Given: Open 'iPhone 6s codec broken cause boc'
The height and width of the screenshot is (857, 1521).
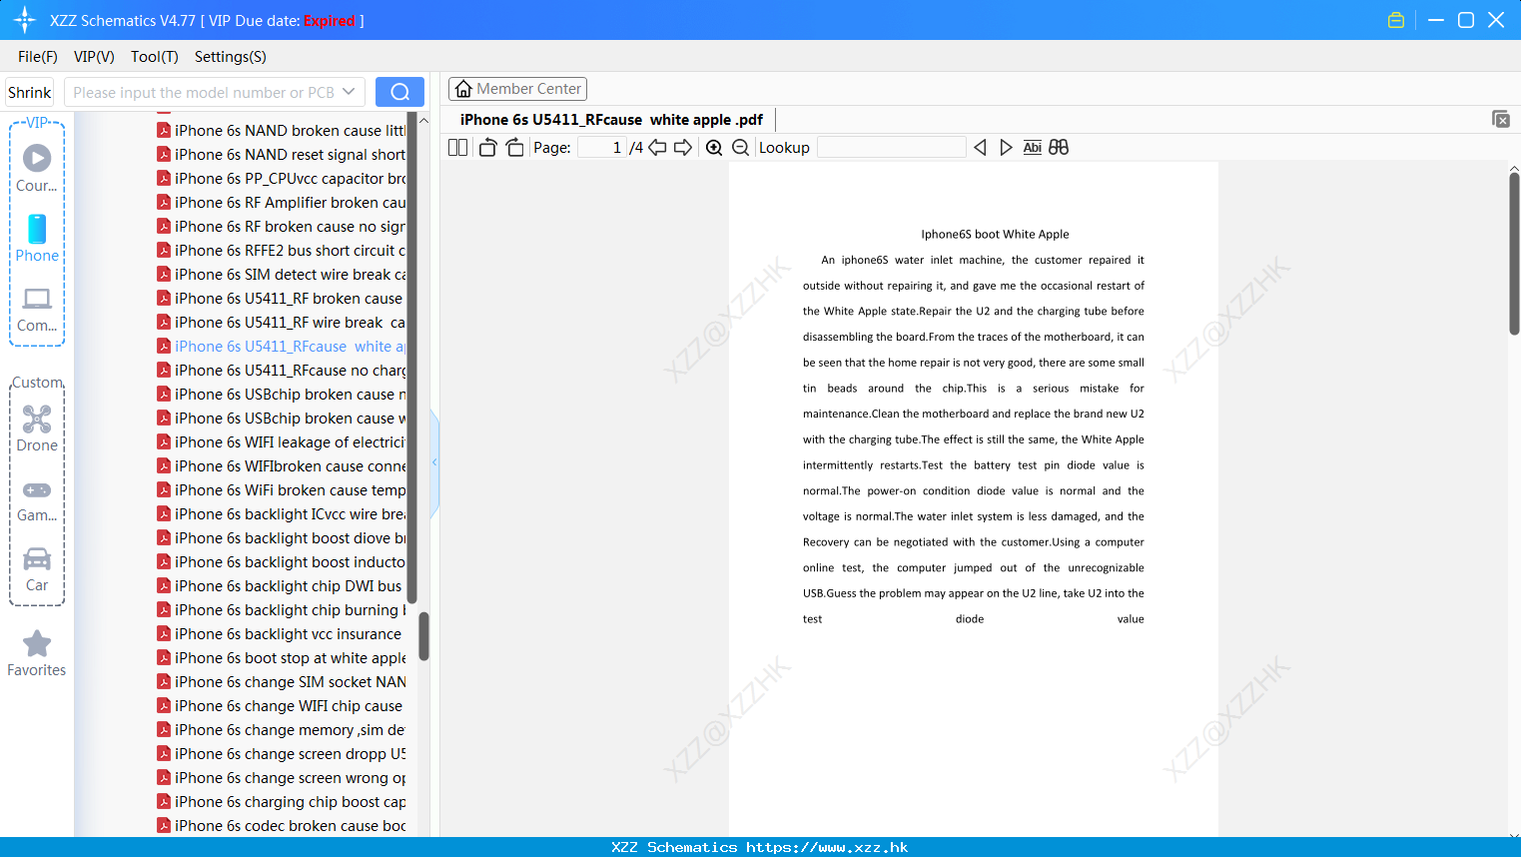Looking at the screenshot, I should tap(290, 825).
